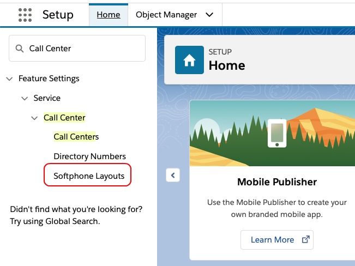
Task: Open the App Launcher grid icon
Action: [25, 15]
